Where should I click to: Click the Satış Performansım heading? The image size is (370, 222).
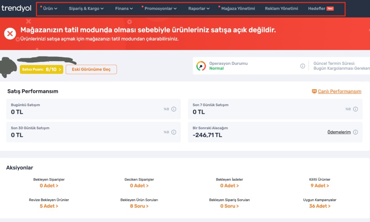(x=33, y=91)
